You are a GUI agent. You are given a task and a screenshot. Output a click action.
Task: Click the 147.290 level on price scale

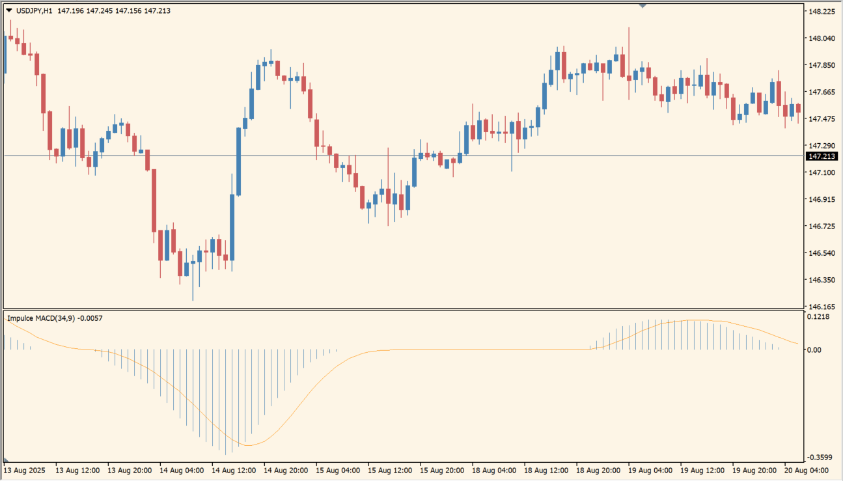[x=822, y=146]
